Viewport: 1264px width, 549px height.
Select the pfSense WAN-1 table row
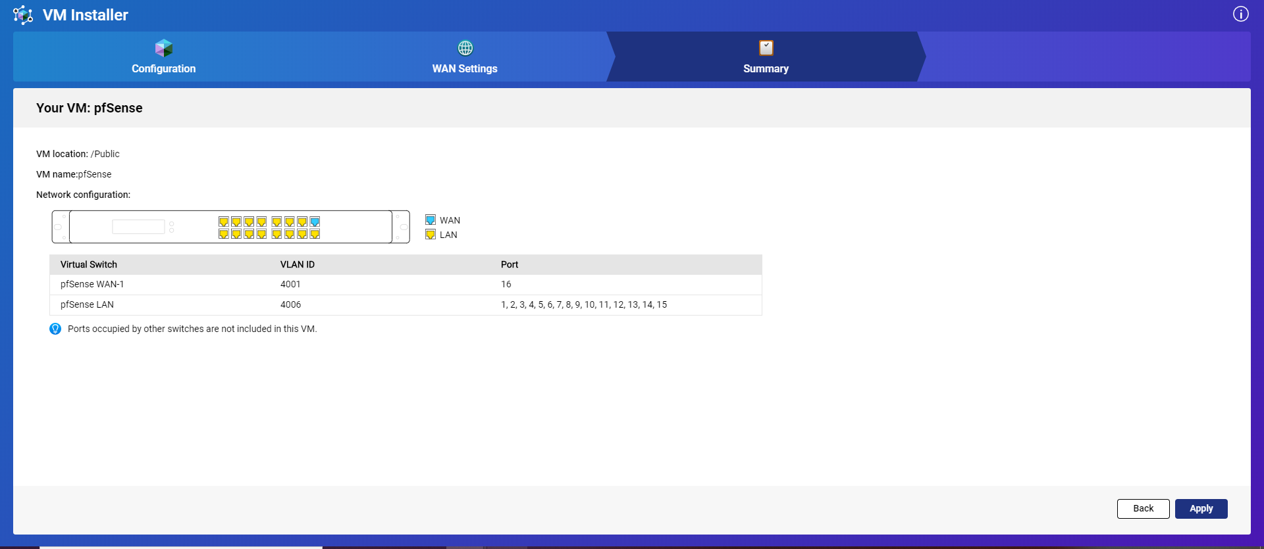pos(406,284)
